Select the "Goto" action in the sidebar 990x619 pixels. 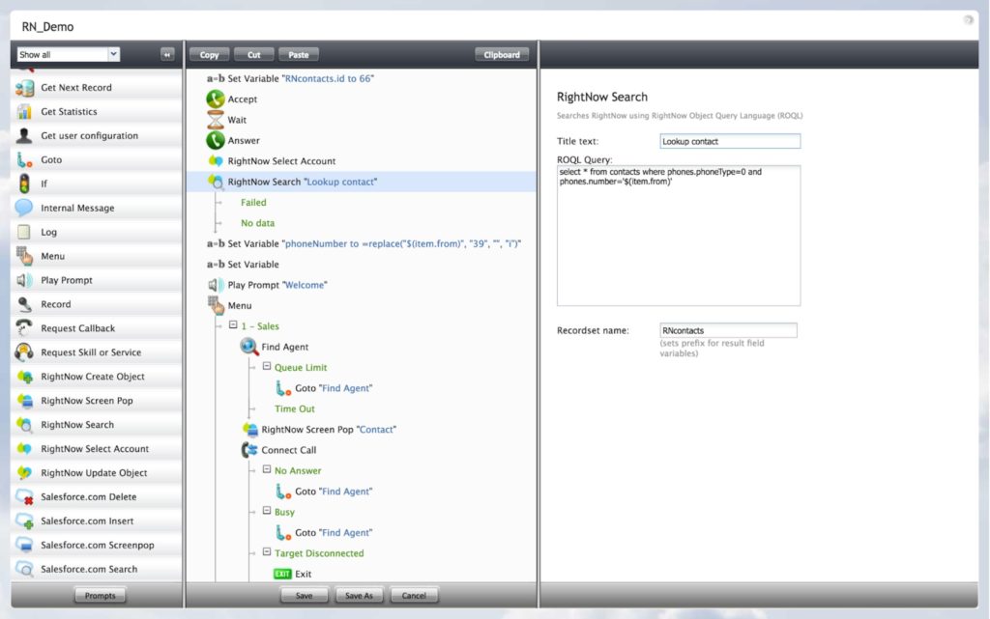click(x=60, y=159)
